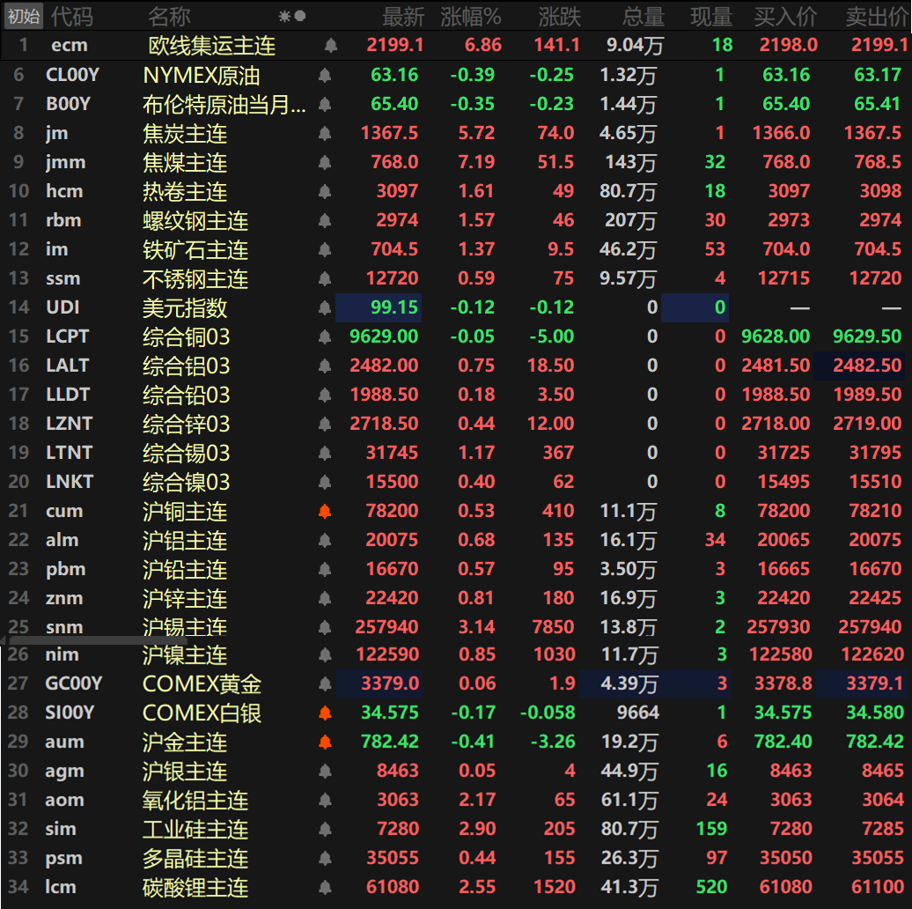Click the alert bell for 综合锌03
Screen dimensions: 912x909
click(x=325, y=425)
